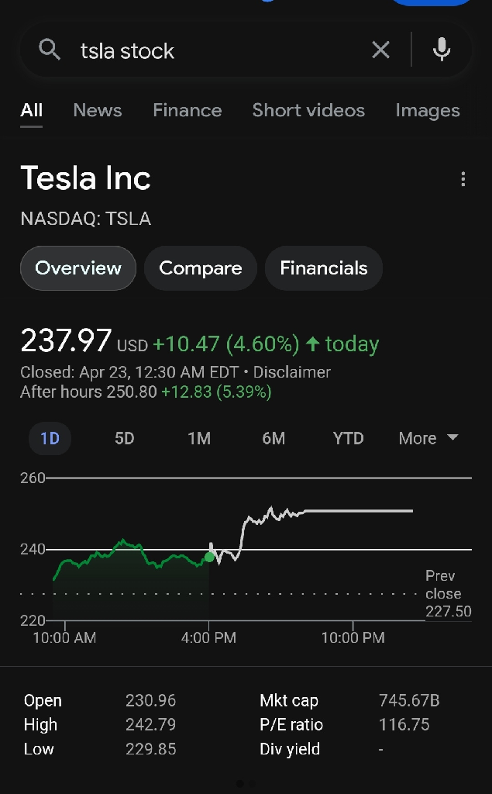
Task: Open the Images results tab
Action: tap(428, 110)
